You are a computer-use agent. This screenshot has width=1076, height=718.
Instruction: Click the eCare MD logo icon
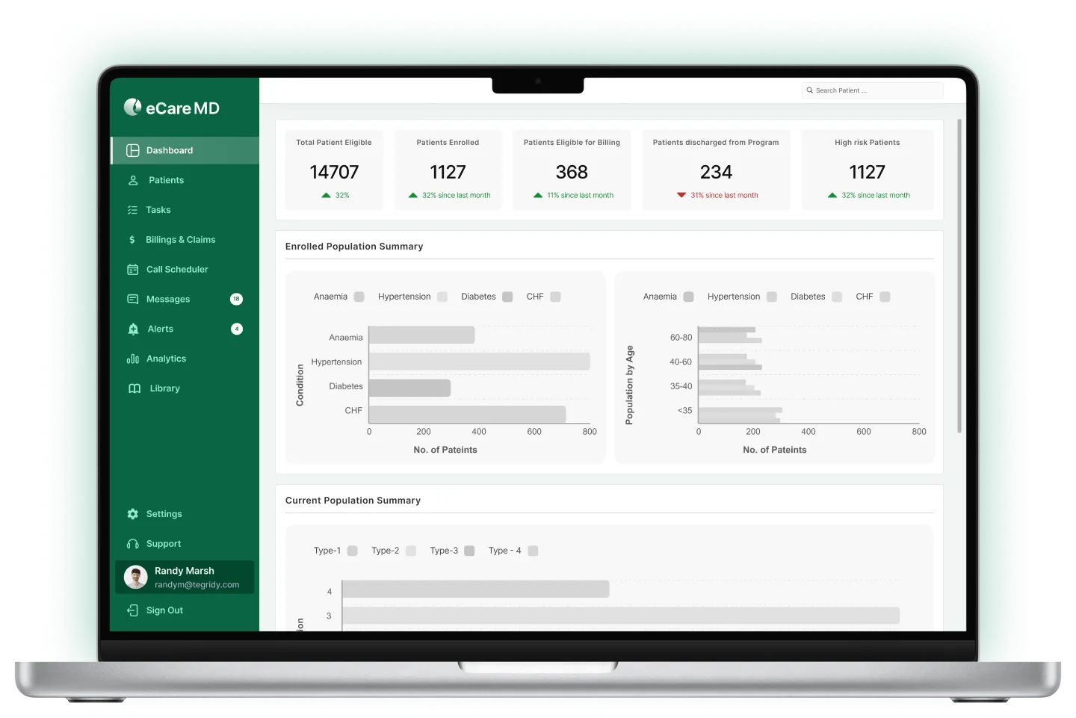(x=132, y=108)
